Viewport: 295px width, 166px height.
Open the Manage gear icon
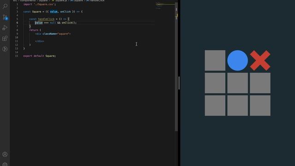[5, 164]
